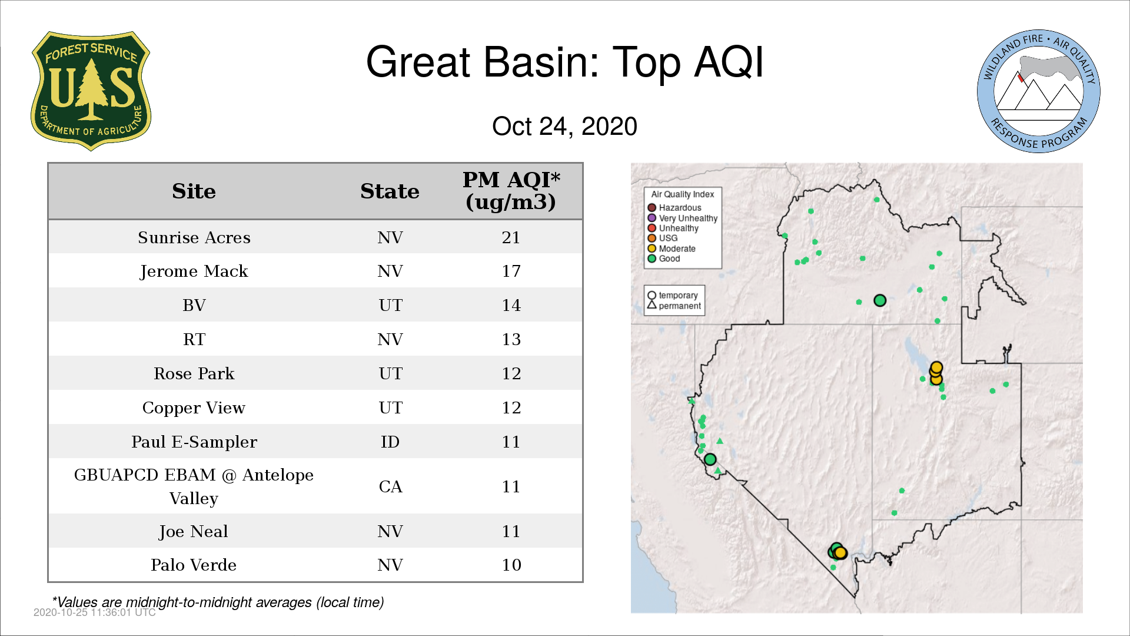Image resolution: width=1130 pixels, height=636 pixels.
Task: Click the US Forest Service shield logo
Action: pyautogui.click(x=91, y=91)
